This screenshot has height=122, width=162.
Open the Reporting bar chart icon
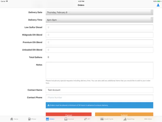tap(125, 119)
